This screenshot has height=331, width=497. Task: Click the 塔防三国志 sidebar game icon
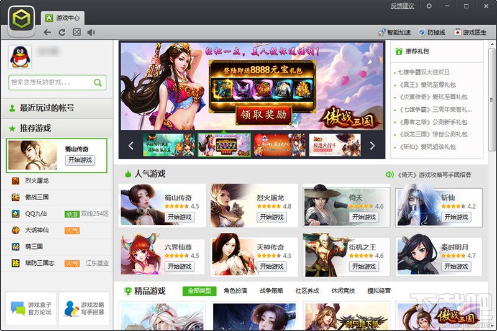point(16,263)
